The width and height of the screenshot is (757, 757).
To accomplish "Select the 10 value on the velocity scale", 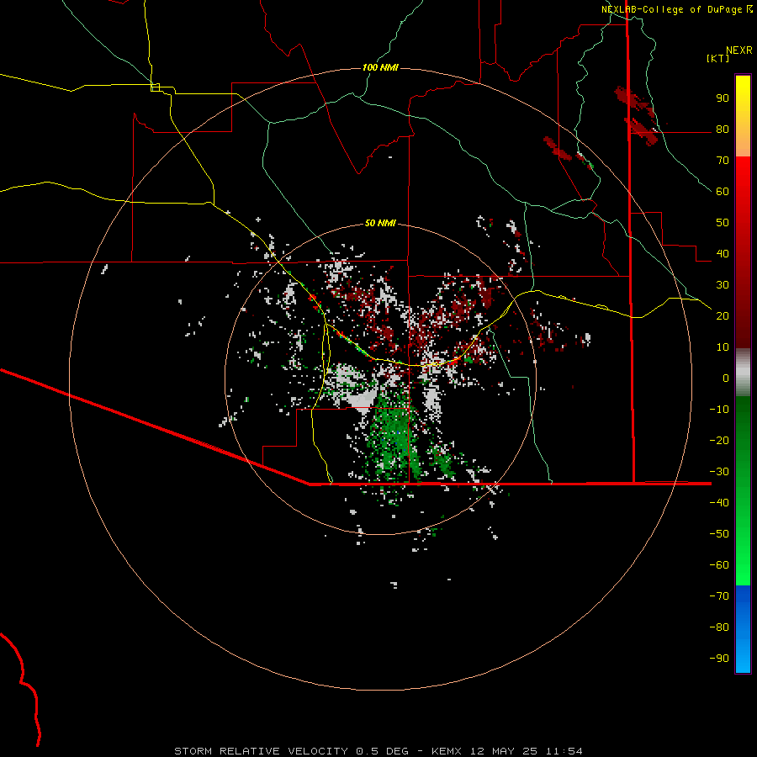I will pos(723,347).
